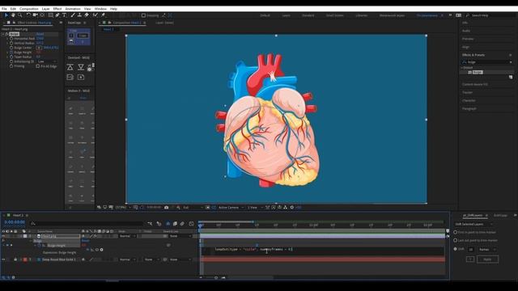This screenshot has width=518, height=291.
Task: Enable Motion Blur switch for timeline
Action: pos(182,224)
